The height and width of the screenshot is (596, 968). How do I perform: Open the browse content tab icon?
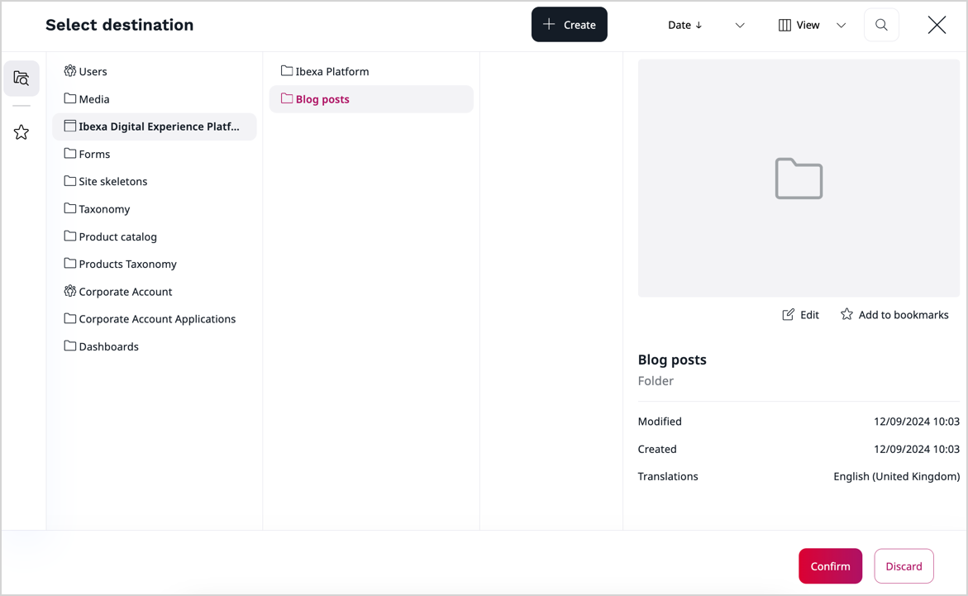click(21, 79)
